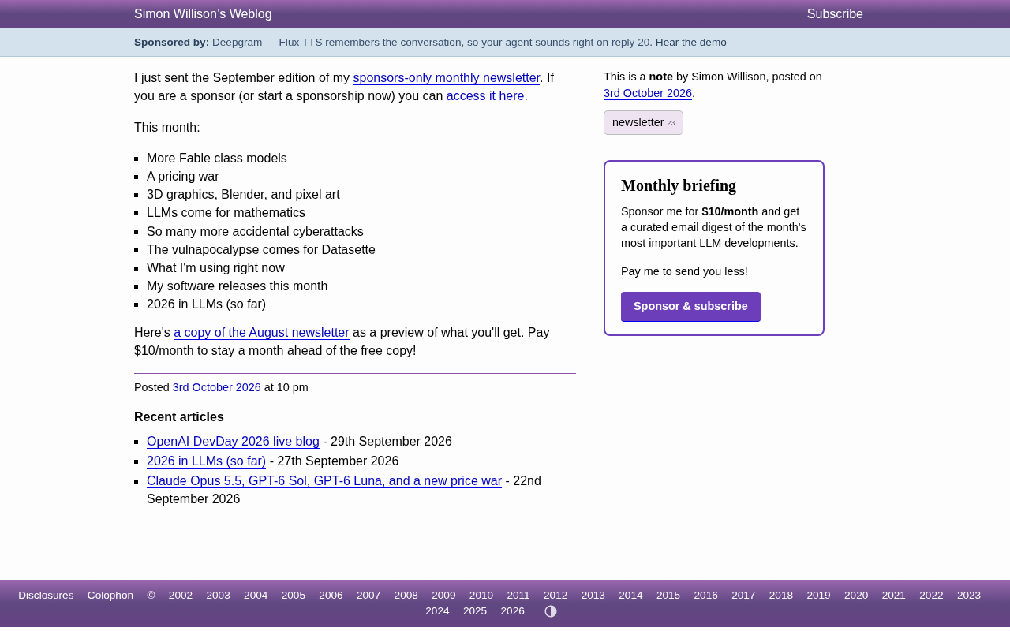The image size is (1010, 631).
Task: Browse the 2023 archive year
Action: 969,596
